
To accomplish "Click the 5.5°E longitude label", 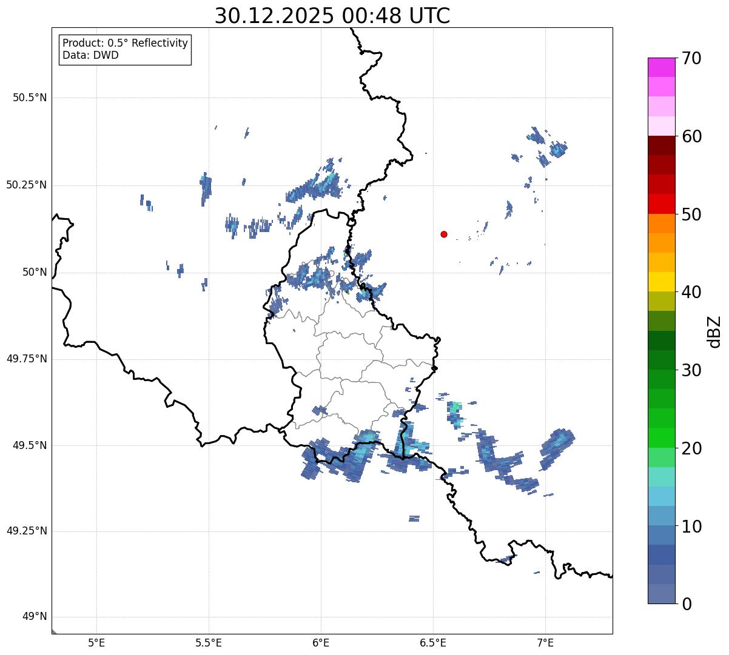I will coord(209,642).
